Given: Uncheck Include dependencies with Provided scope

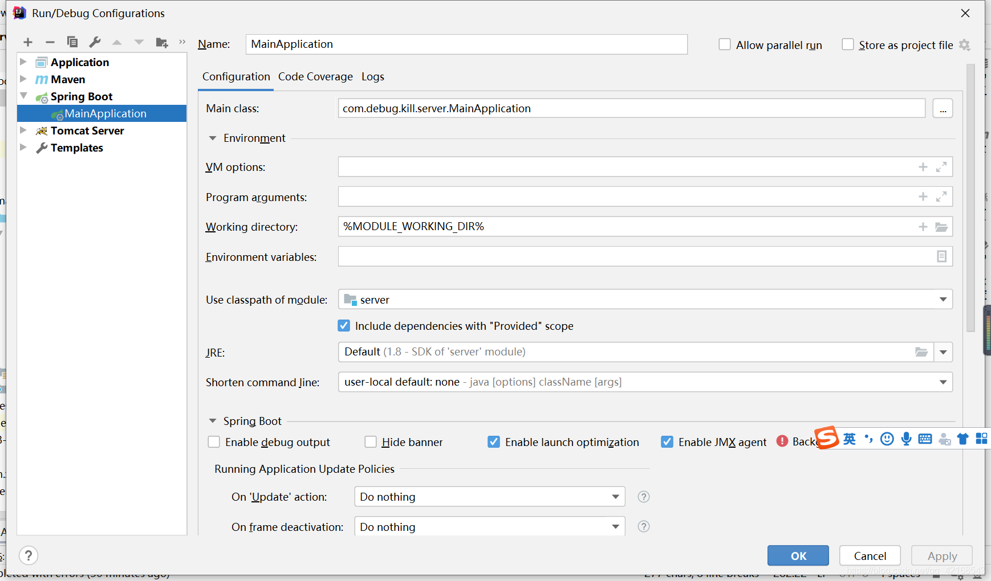Looking at the screenshot, I should tap(344, 326).
